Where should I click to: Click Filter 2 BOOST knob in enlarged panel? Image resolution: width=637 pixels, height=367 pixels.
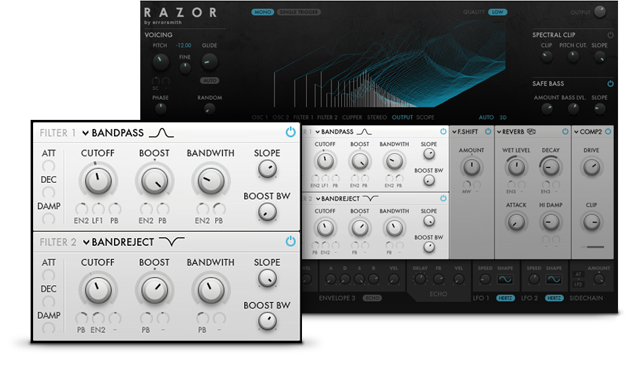pyautogui.click(x=154, y=291)
